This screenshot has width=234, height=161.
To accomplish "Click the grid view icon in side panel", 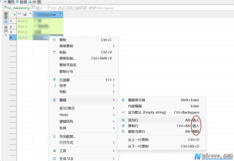I will tap(6, 22).
